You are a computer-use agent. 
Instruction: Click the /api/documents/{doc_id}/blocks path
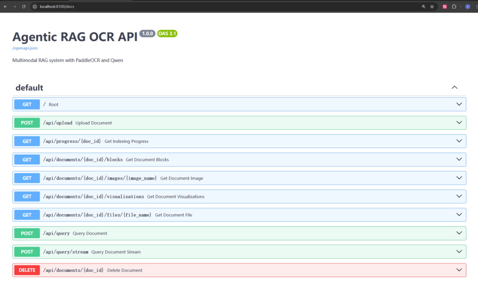pos(83,159)
